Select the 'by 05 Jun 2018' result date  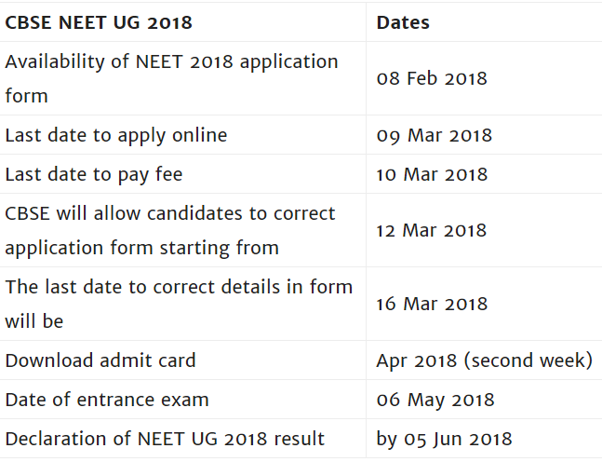coord(445,439)
